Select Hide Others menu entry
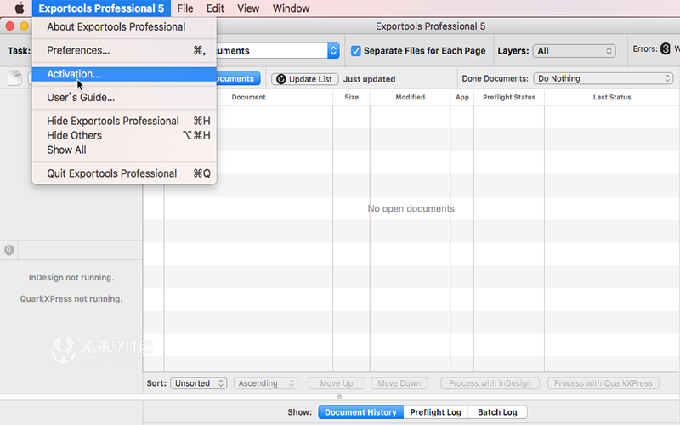680x425 pixels. [x=124, y=135]
